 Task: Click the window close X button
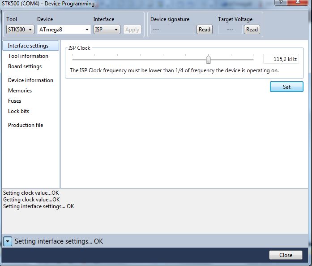298,2
